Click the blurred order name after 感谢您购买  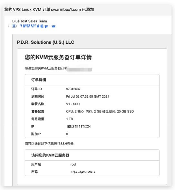click(x=79, y=69)
